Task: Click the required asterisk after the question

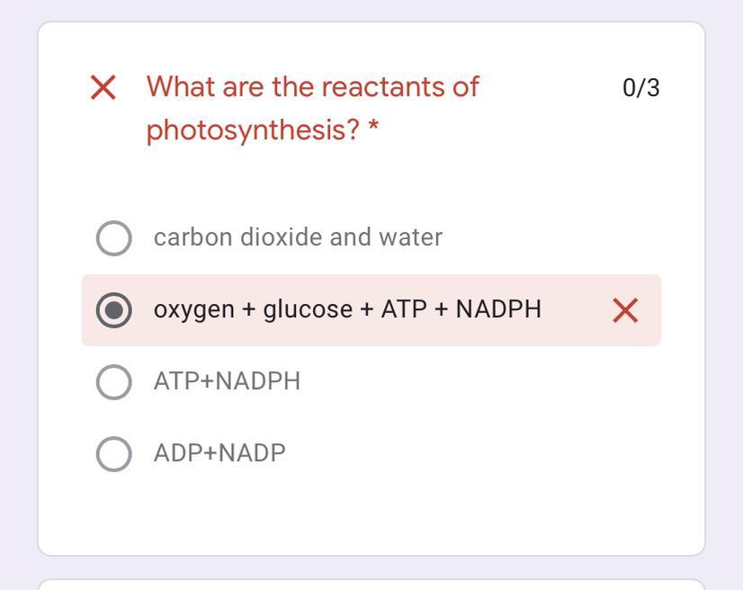Action: click(373, 130)
